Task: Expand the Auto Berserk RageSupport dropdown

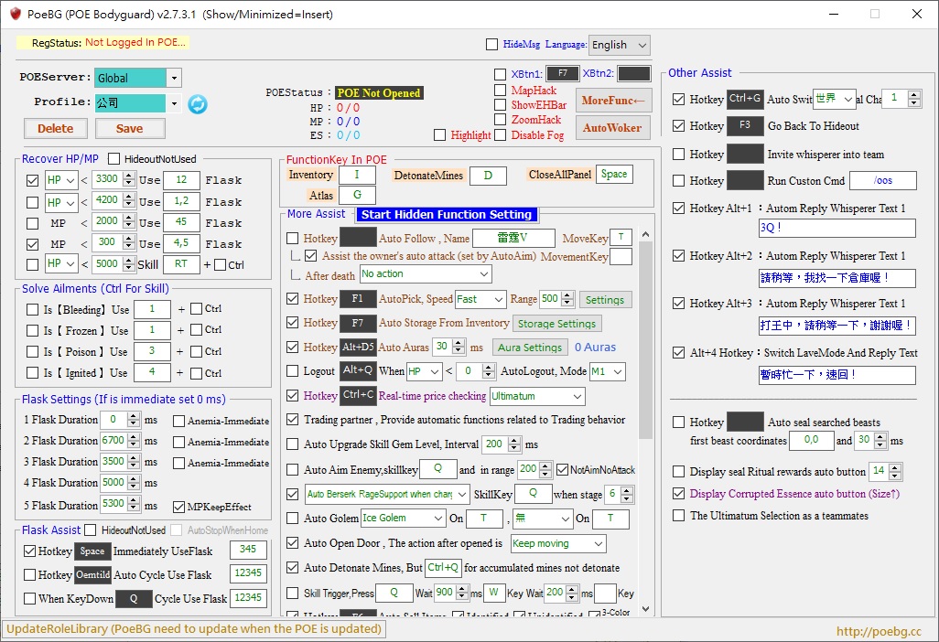Action: 386,494
